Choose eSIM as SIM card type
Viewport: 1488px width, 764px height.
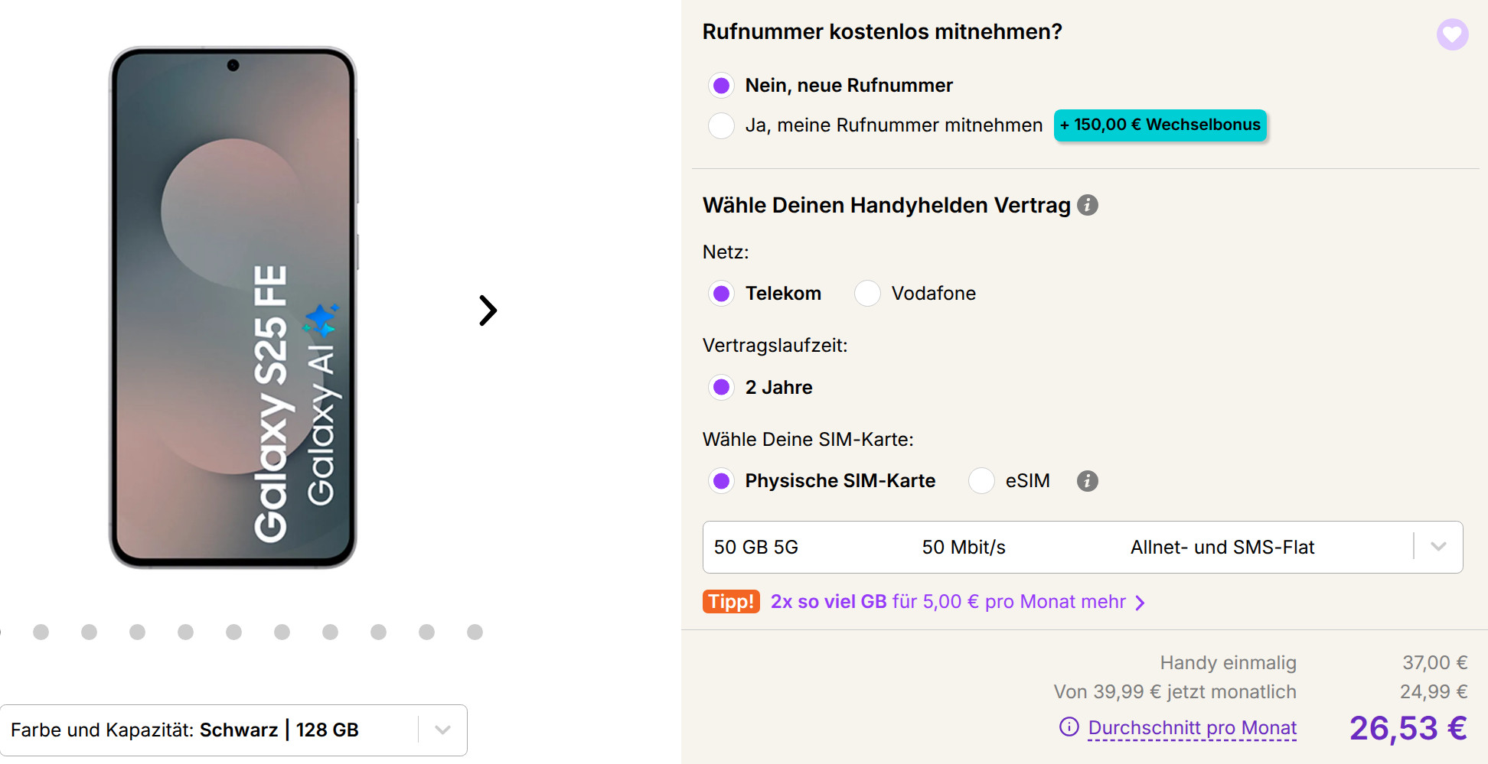[981, 480]
